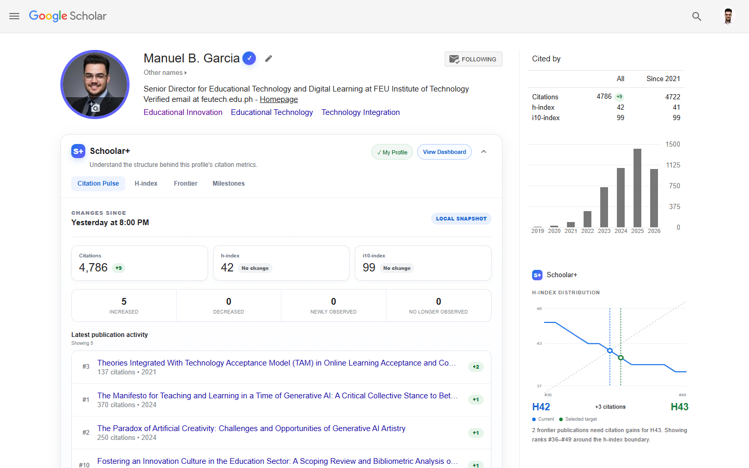Click the LOCAL SNAPSHOT badge
The height and width of the screenshot is (468, 749).
pyautogui.click(x=461, y=219)
